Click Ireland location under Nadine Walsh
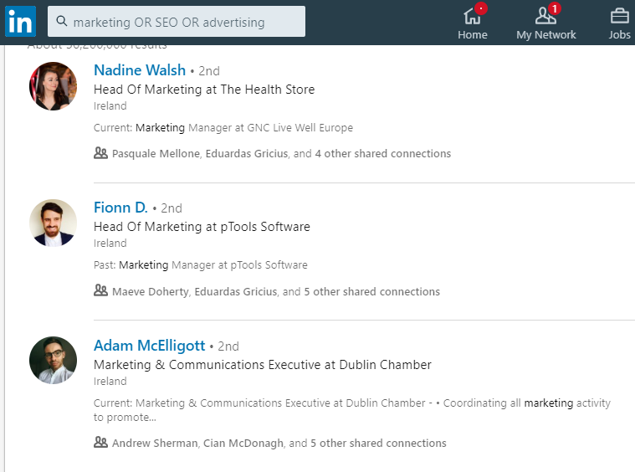The height and width of the screenshot is (472, 635). click(x=110, y=106)
